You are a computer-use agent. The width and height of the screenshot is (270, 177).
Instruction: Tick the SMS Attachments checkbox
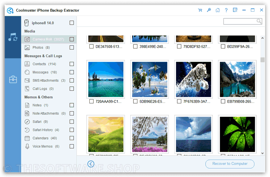click(72, 80)
